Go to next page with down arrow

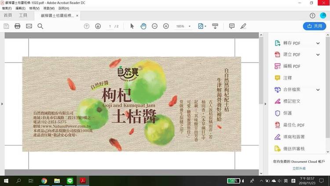pyautogui.click(x=98, y=26)
